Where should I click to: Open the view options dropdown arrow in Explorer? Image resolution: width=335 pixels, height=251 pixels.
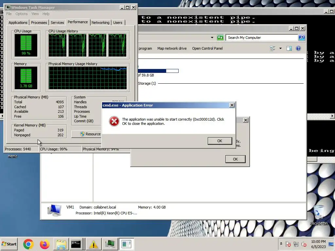coord(280,48)
